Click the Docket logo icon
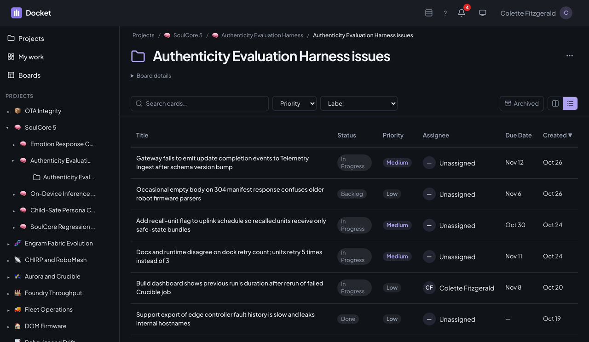The image size is (589, 342). tap(17, 13)
